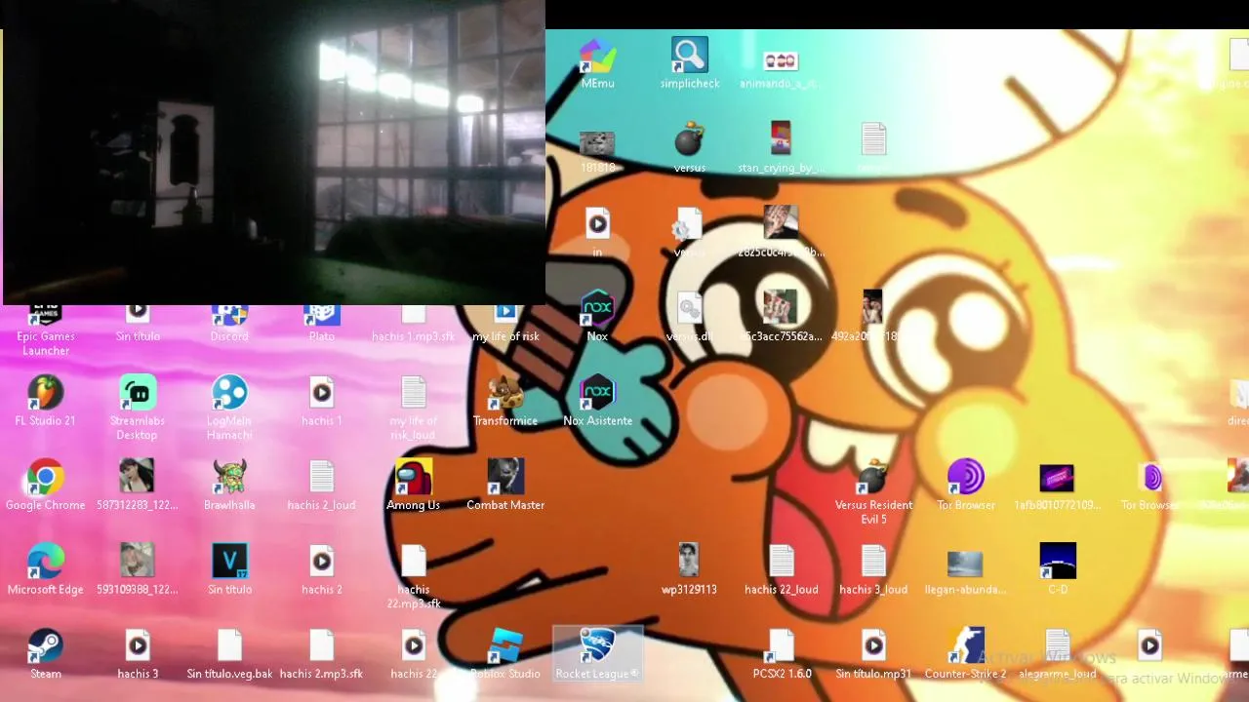Image resolution: width=1249 pixels, height=702 pixels.
Task: Select the 587312283_122 photo file
Action: [x=137, y=486]
